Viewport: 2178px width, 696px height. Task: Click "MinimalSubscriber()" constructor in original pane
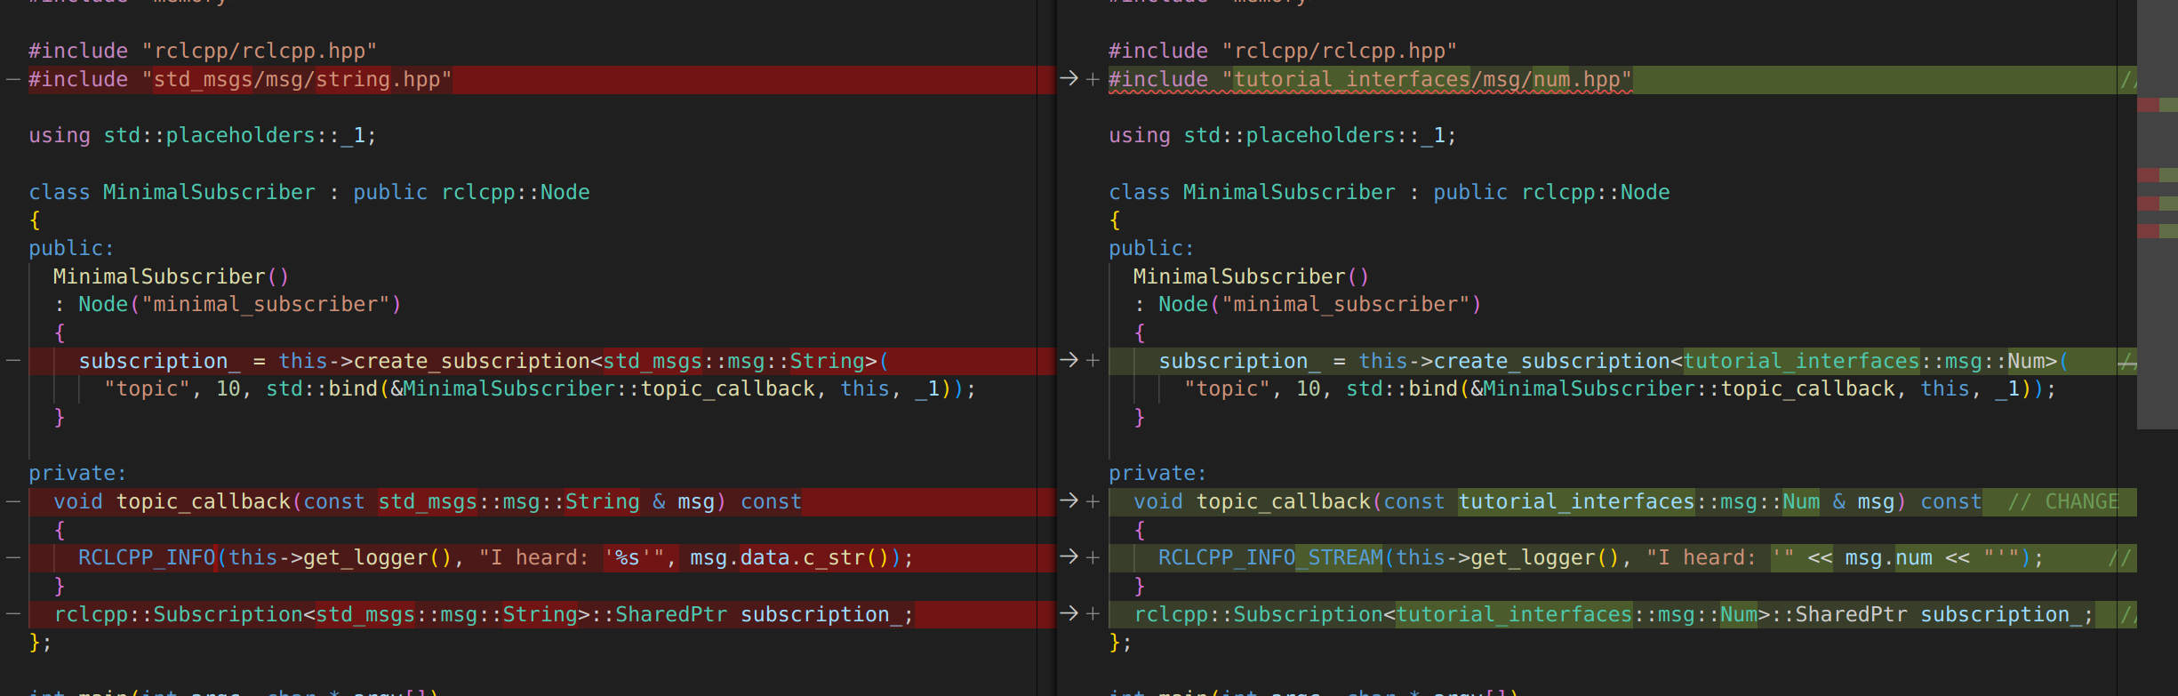172,277
